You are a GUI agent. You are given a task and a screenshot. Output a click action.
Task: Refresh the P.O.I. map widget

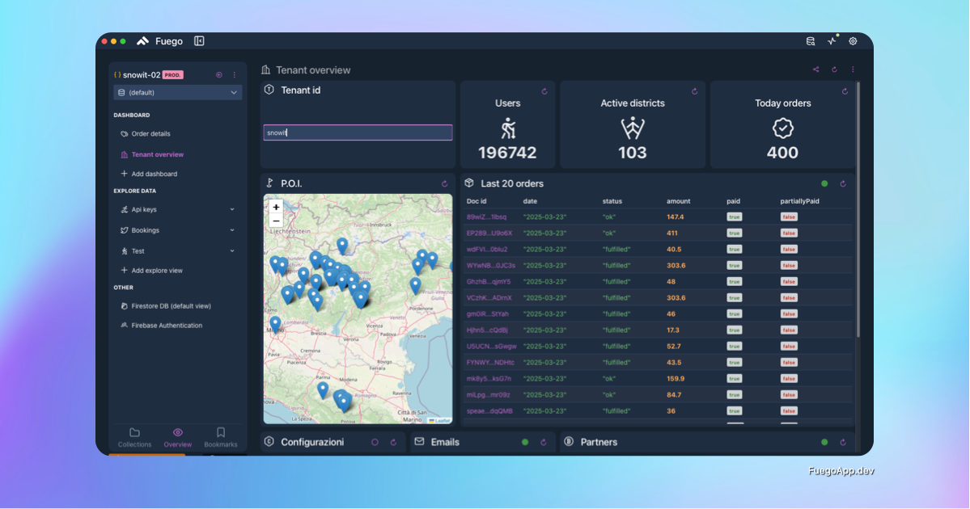point(444,183)
